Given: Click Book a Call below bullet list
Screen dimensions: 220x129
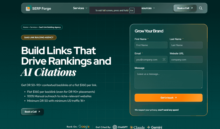Looking at the screenshot, I should coord(32,112).
